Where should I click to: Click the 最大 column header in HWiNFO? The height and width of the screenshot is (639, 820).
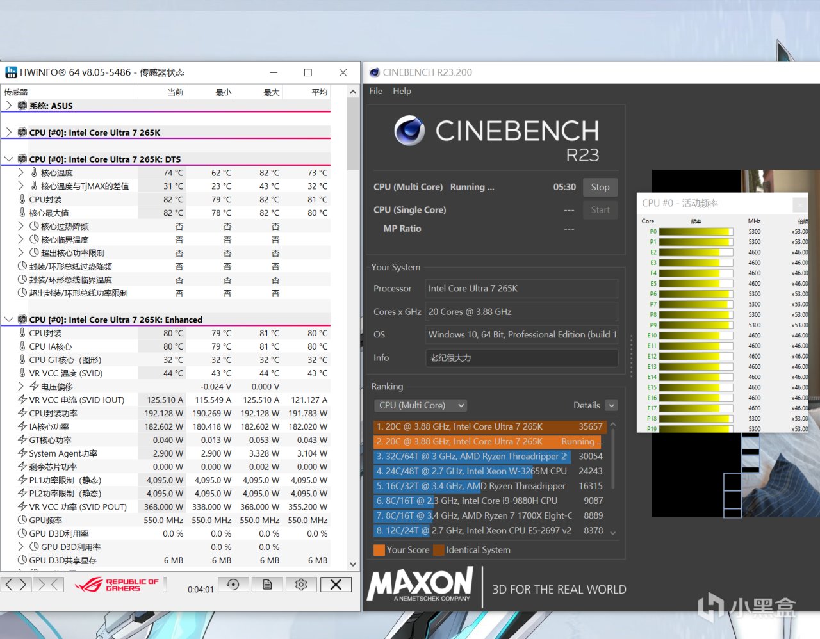(x=271, y=92)
